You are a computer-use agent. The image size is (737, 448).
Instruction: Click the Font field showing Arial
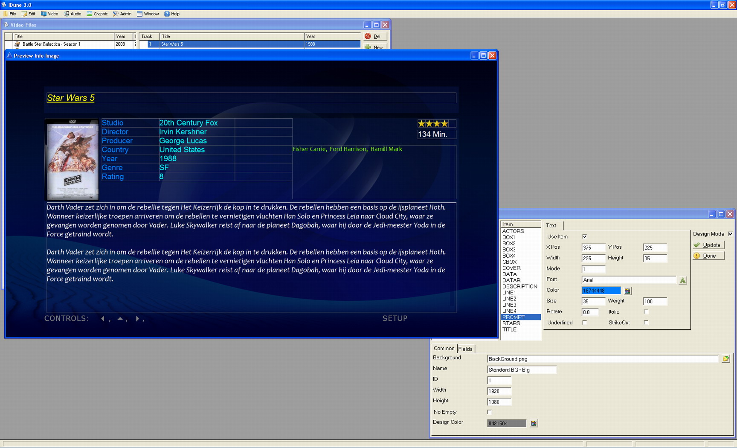629,280
